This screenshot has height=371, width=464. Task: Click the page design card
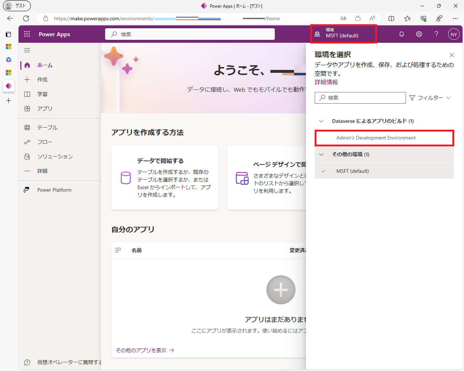267,178
